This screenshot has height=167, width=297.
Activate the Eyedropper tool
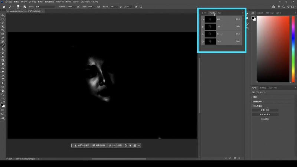click(3, 38)
